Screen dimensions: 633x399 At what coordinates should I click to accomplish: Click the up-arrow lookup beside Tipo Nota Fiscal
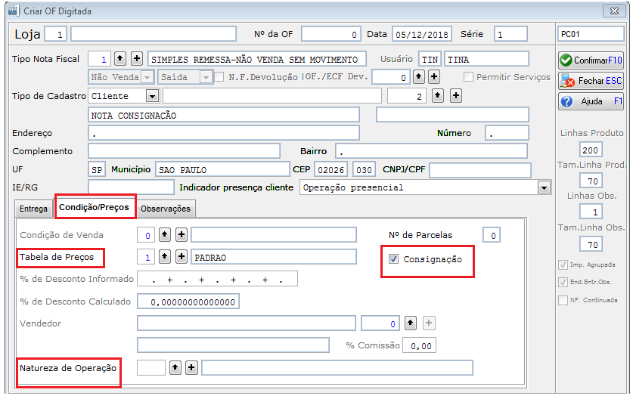click(120, 59)
